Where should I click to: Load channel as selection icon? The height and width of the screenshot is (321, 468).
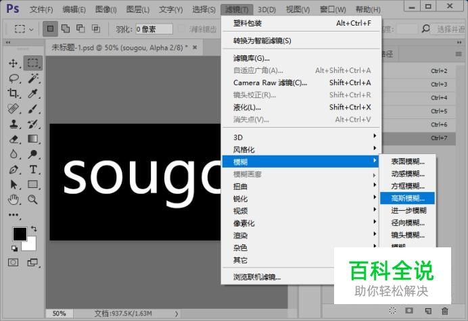pyautogui.click(x=393, y=311)
